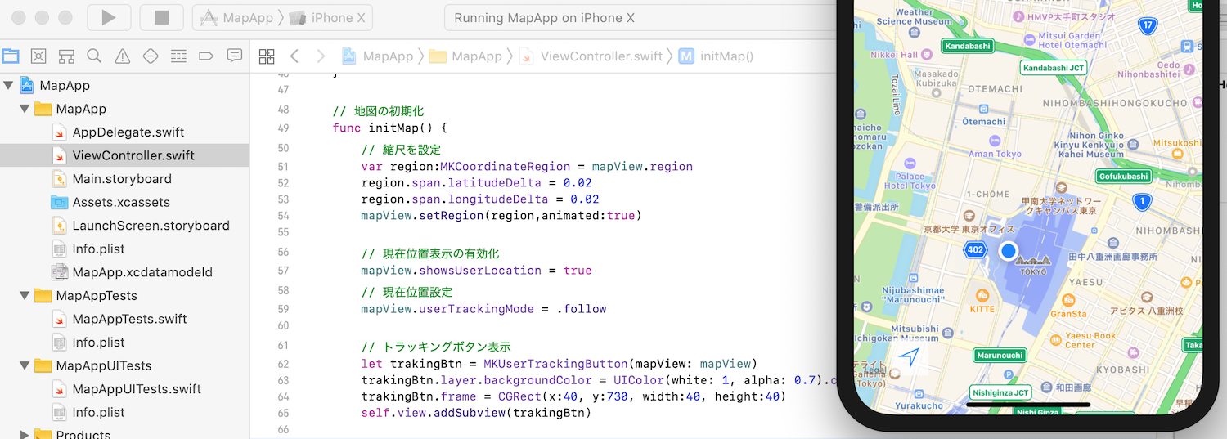Screen dimensions: 1227x439
Task: Open Main.storyboard in file list
Action: 122,179
